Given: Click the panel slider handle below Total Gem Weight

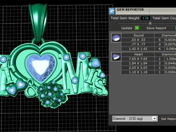Looking at the screenshot, I should tap(150, 23).
